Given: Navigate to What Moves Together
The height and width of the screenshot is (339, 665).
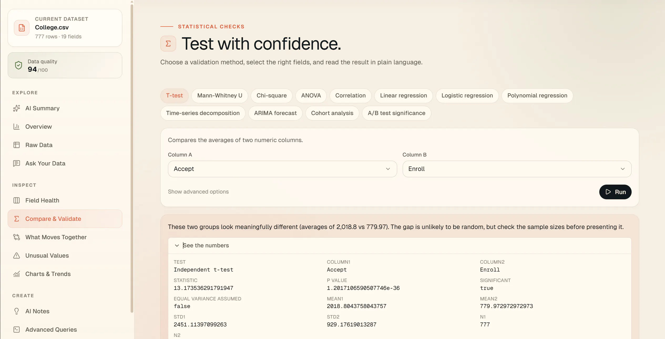Looking at the screenshot, I should pos(65,237).
